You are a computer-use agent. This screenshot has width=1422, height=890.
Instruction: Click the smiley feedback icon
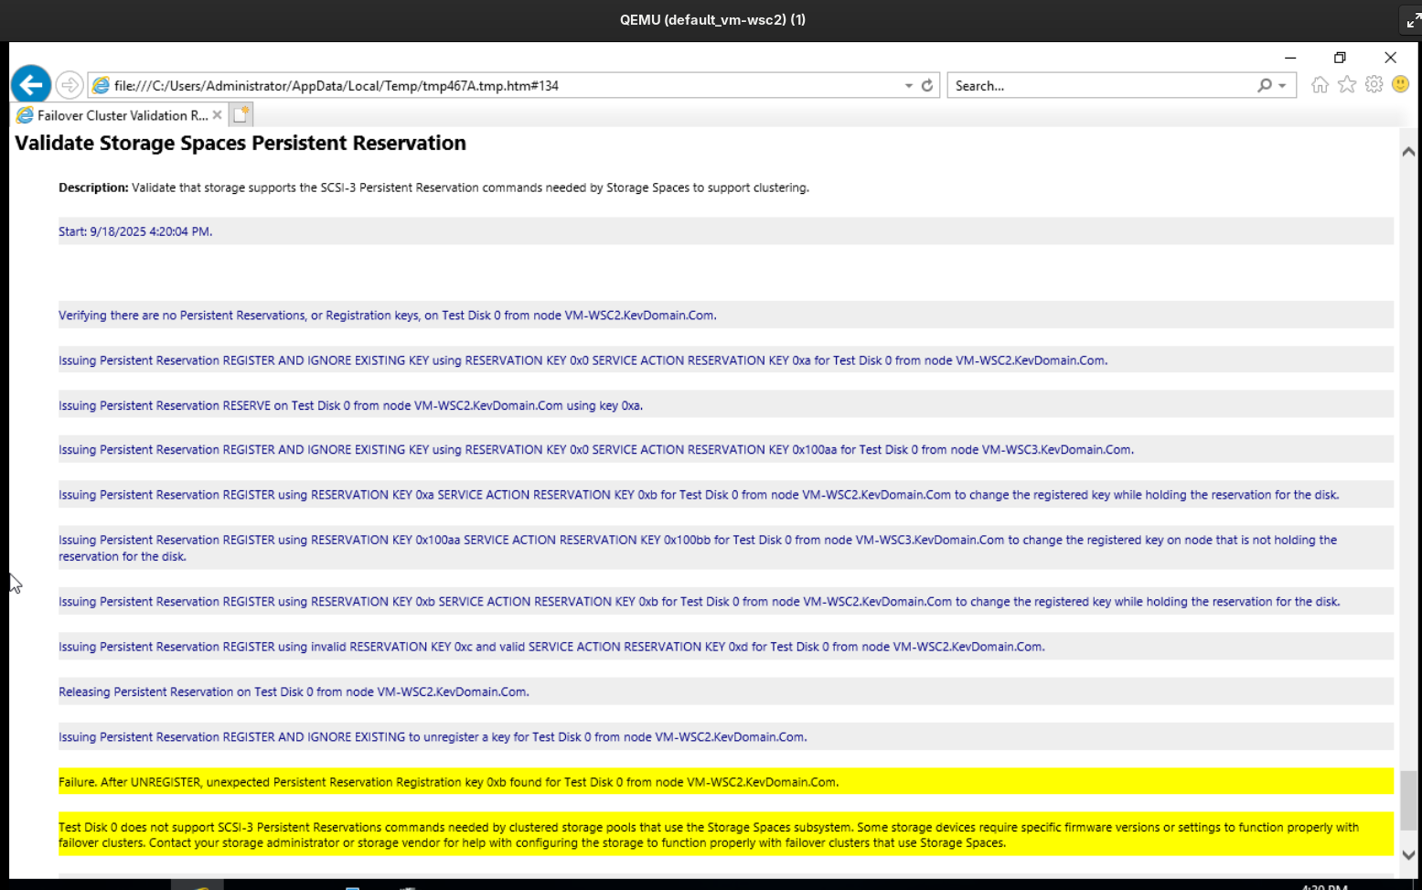click(x=1400, y=85)
